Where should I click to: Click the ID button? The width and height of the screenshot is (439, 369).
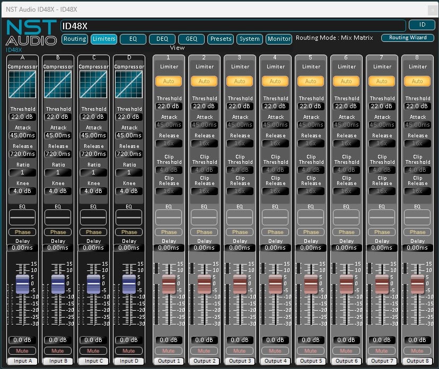tap(422, 25)
